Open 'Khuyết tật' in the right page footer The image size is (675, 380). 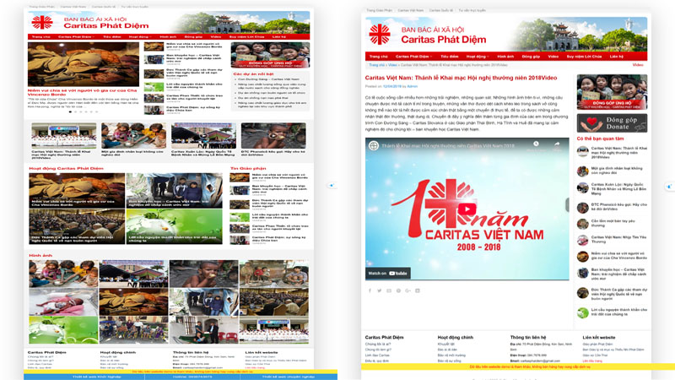pos(446,345)
